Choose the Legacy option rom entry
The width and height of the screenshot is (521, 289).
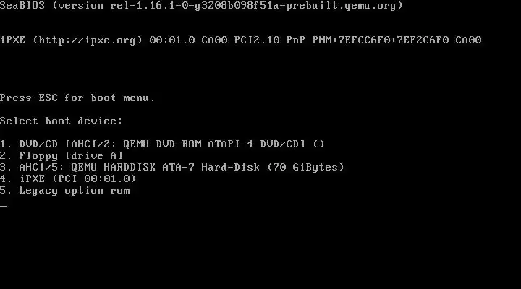pos(65,191)
